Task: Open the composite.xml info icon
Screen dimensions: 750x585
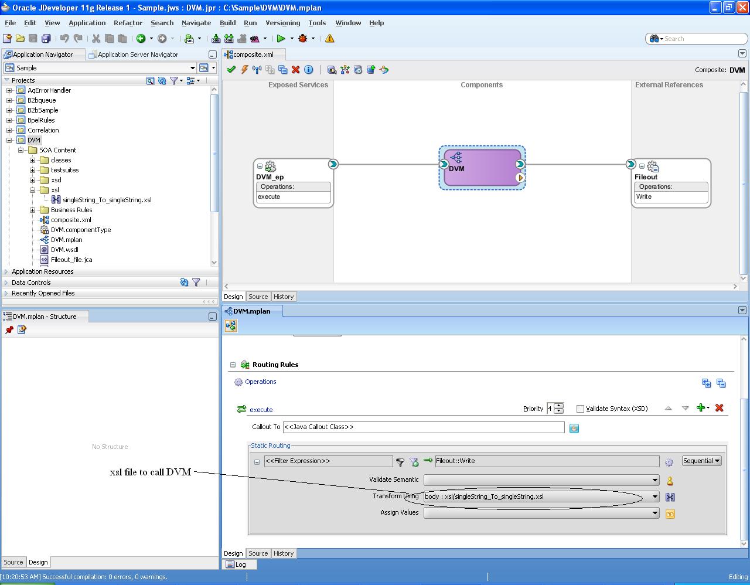Action: (309, 70)
